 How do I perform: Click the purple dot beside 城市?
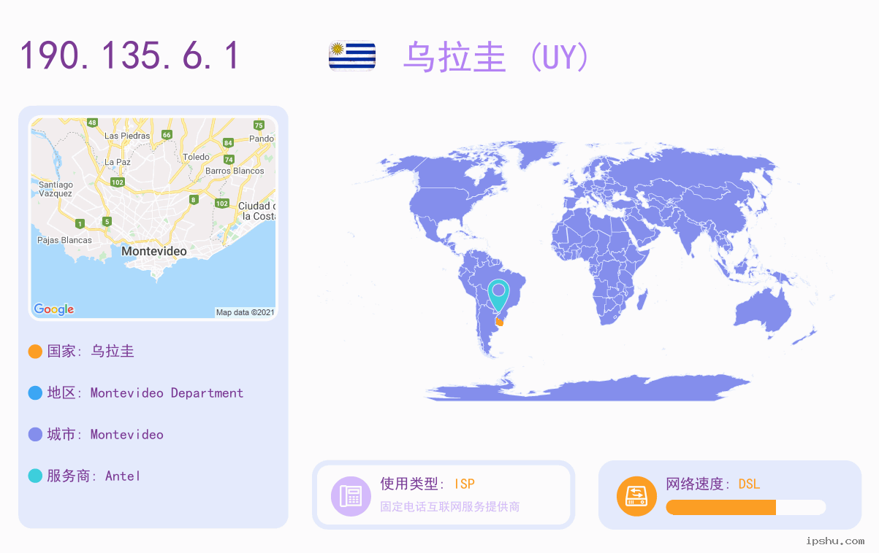(35, 435)
